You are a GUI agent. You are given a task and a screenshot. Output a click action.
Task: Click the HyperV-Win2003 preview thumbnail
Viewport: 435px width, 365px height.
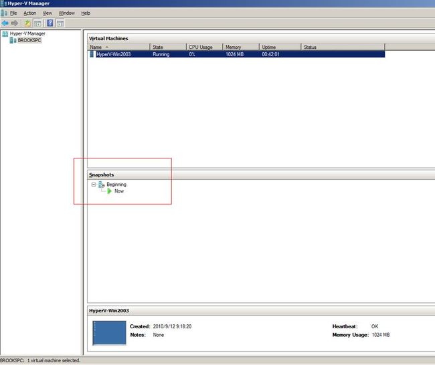point(109,333)
